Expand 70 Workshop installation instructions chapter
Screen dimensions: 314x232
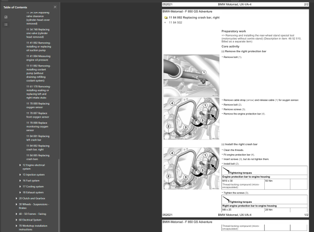coord(16,226)
